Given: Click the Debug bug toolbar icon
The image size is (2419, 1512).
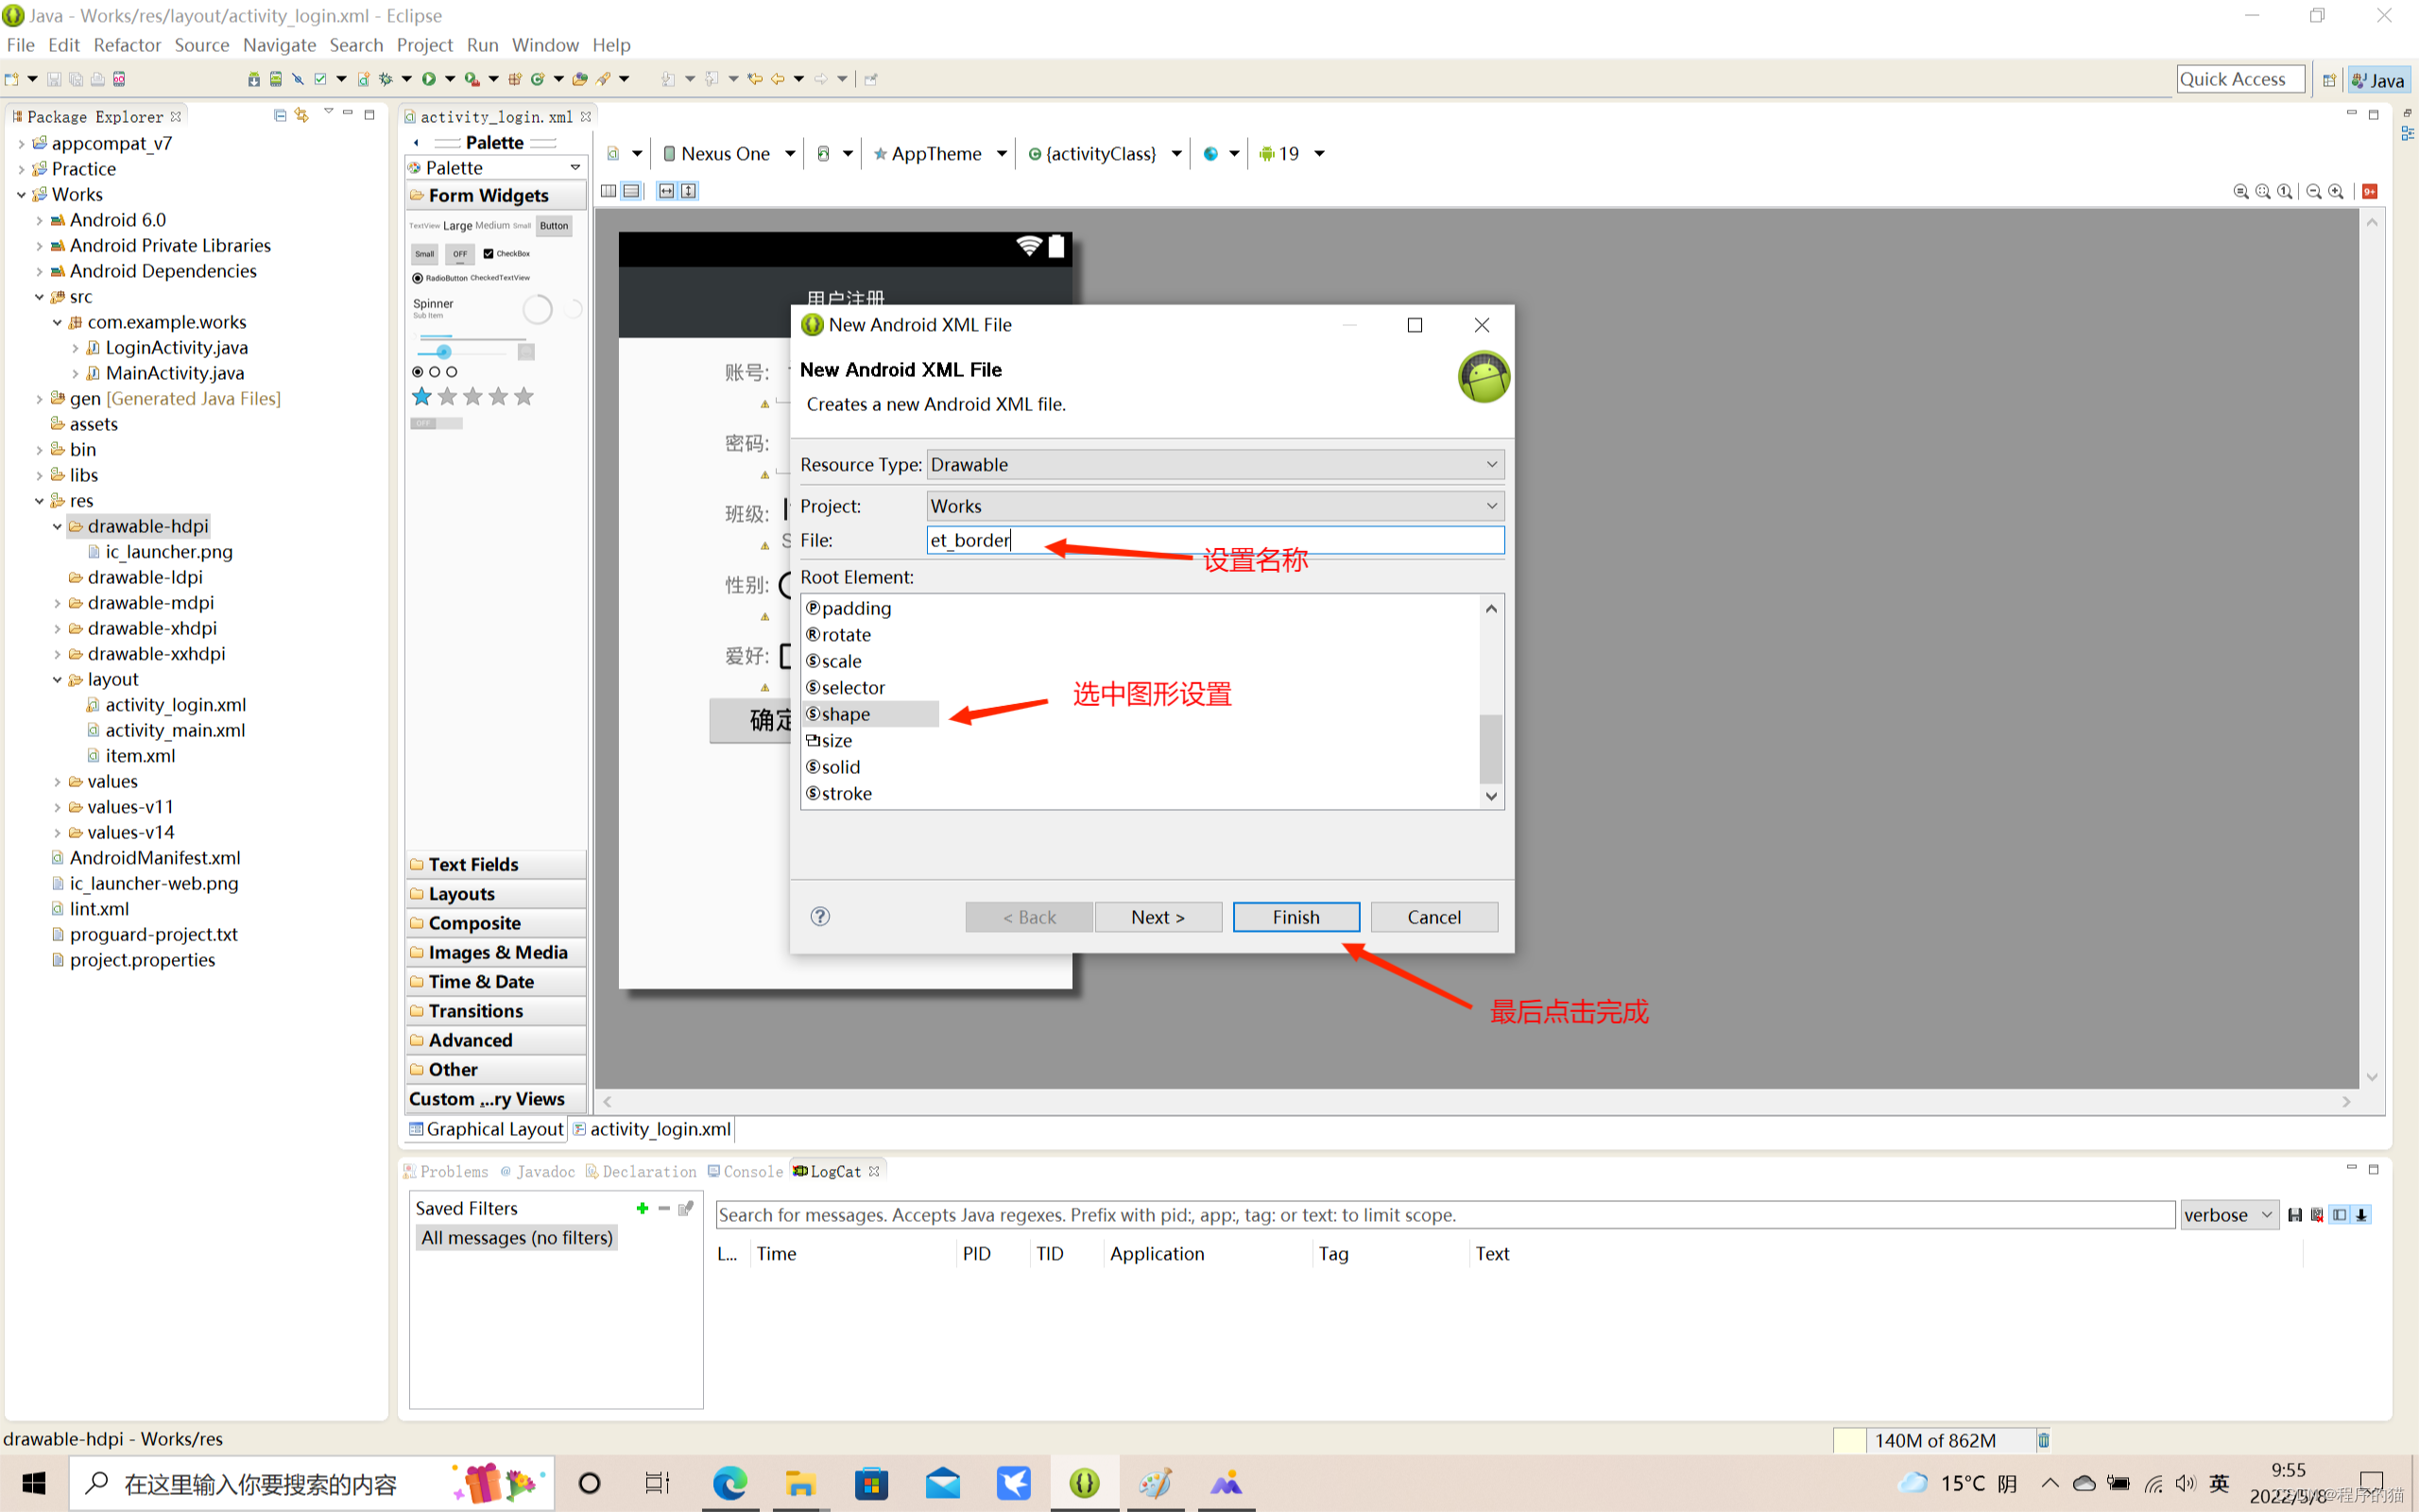Looking at the screenshot, I should (386, 79).
